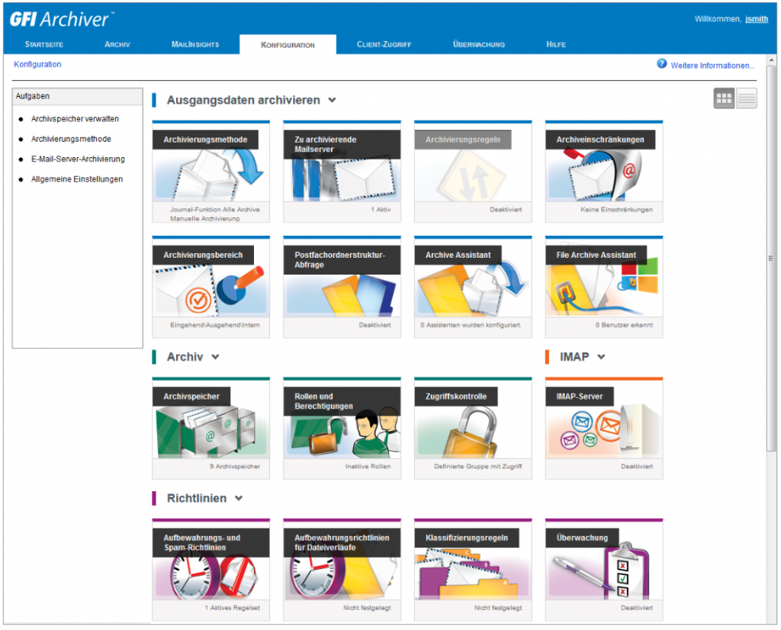Click 'Definierte Gruppe mit Zugriff' text
The height and width of the screenshot is (630, 781).
(477, 467)
